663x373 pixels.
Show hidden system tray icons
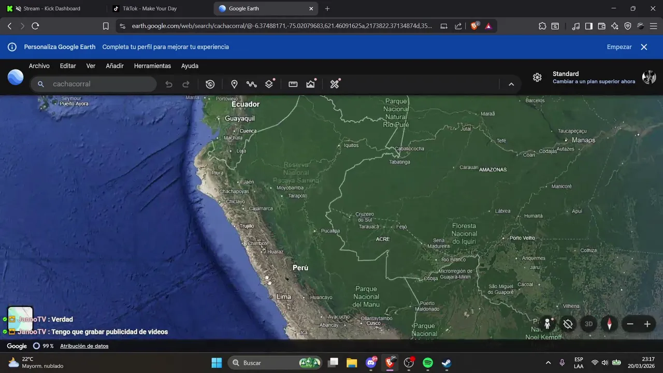pyautogui.click(x=549, y=363)
